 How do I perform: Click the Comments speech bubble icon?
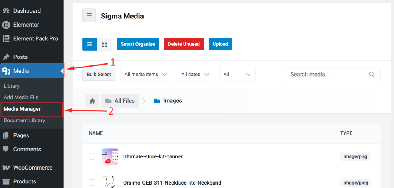tap(6, 149)
